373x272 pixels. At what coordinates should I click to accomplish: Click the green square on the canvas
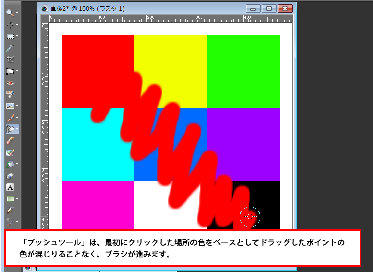(x=243, y=72)
